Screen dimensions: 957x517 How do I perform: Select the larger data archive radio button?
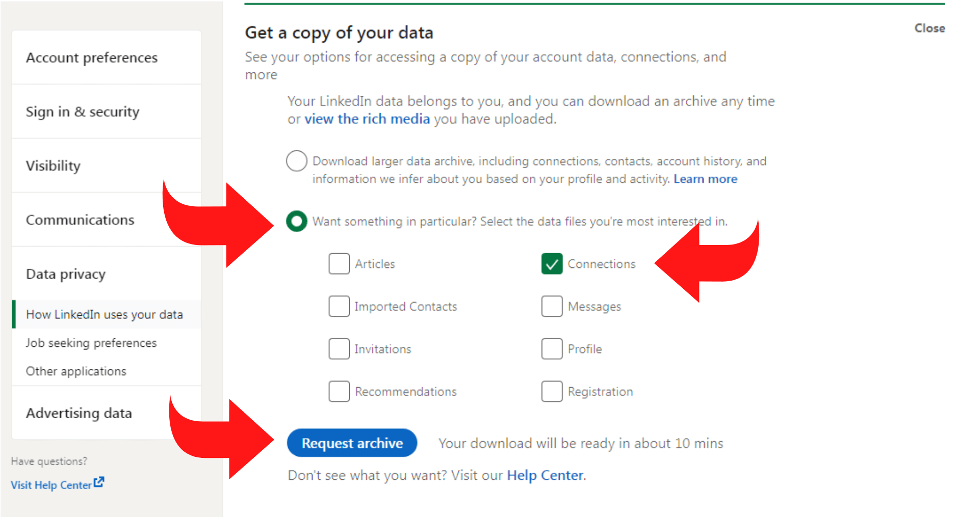pos(296,161)
